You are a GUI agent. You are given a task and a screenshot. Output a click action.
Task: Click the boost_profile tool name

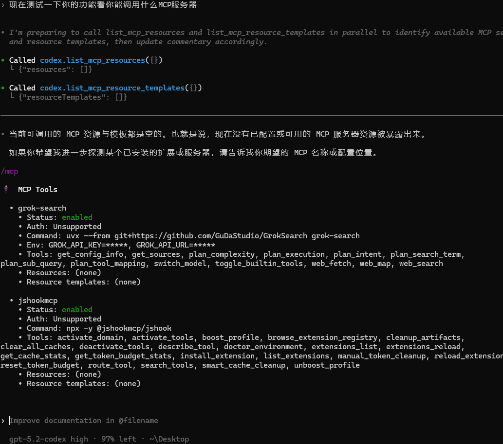(x=230, y=337)
